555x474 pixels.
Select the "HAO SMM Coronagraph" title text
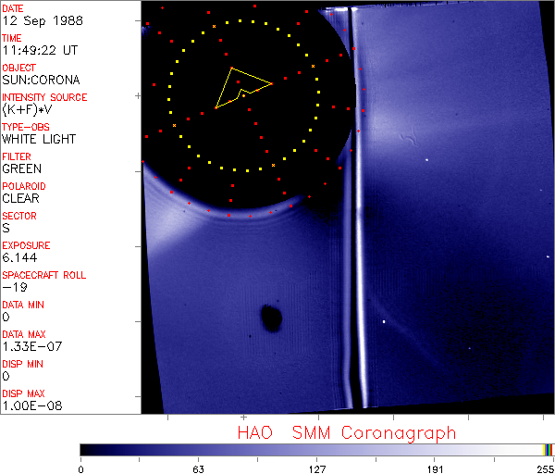346,432
